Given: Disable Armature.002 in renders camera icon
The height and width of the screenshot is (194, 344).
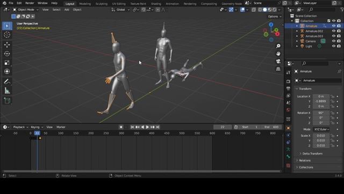Looking at the screenshot, I should [x=339, y=31].
